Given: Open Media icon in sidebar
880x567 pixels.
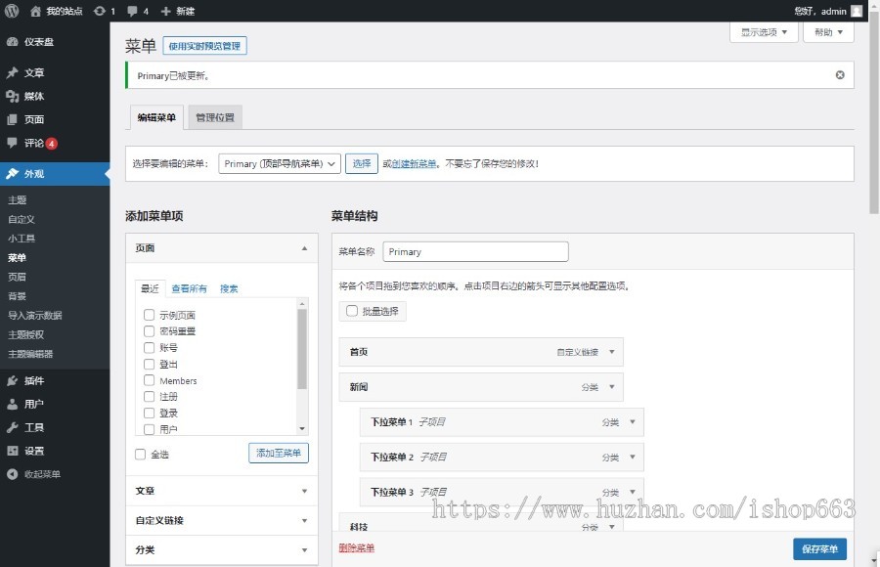Looking at the screenshot, I should tap(13, 96).
